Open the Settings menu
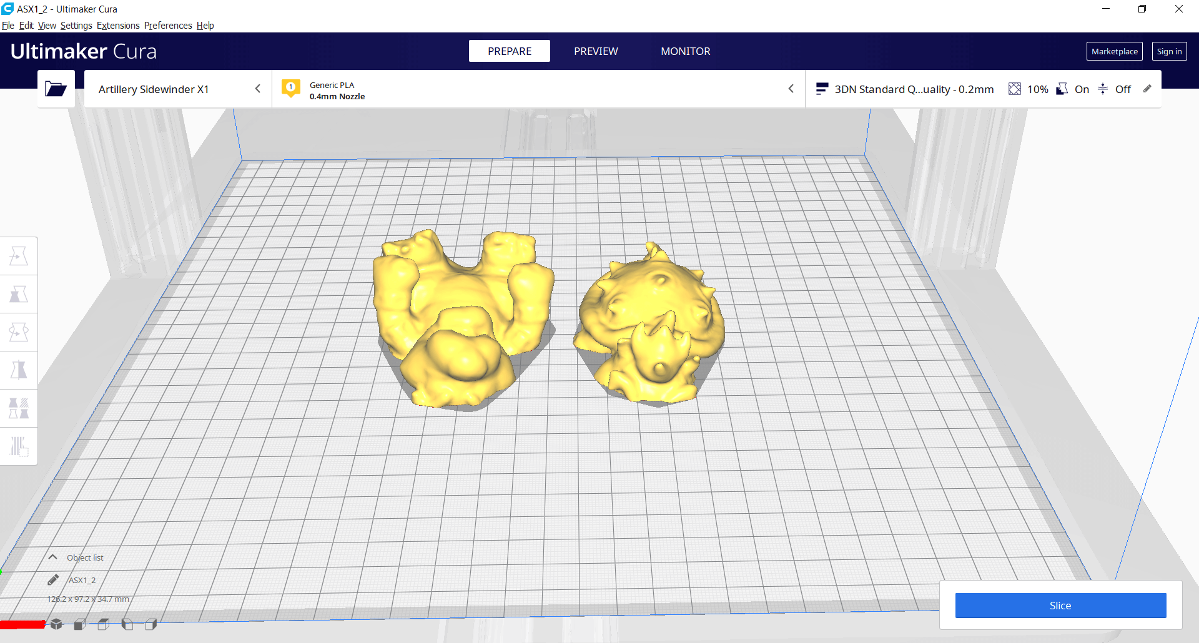Screen dimensions: 1199x643 coord(76,26)
